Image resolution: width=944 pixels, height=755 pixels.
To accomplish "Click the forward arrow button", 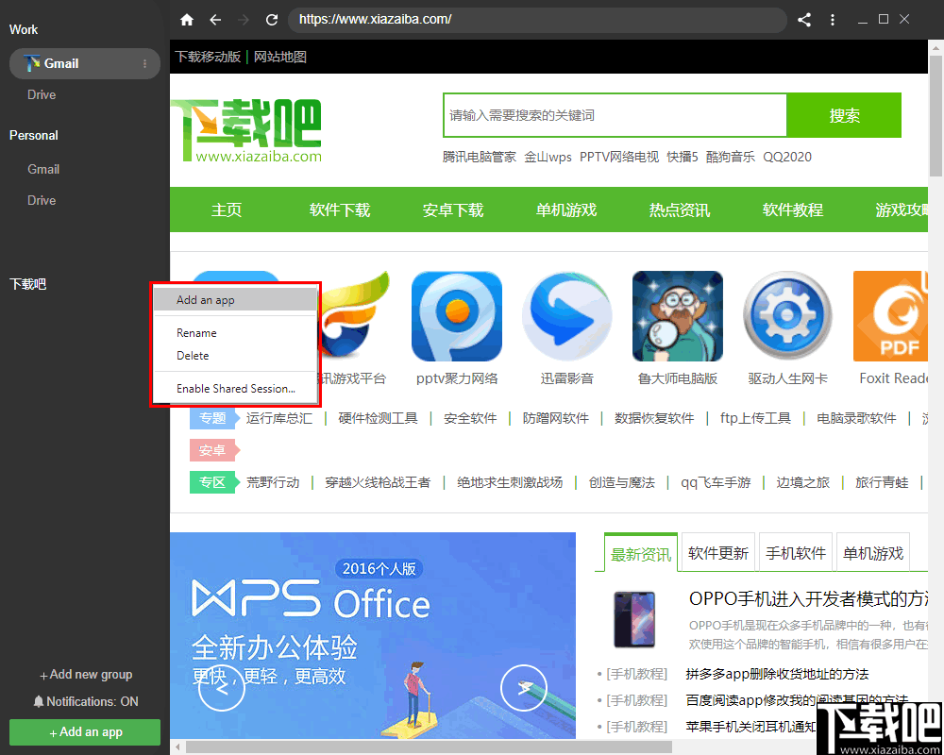I will coord(244,20).
